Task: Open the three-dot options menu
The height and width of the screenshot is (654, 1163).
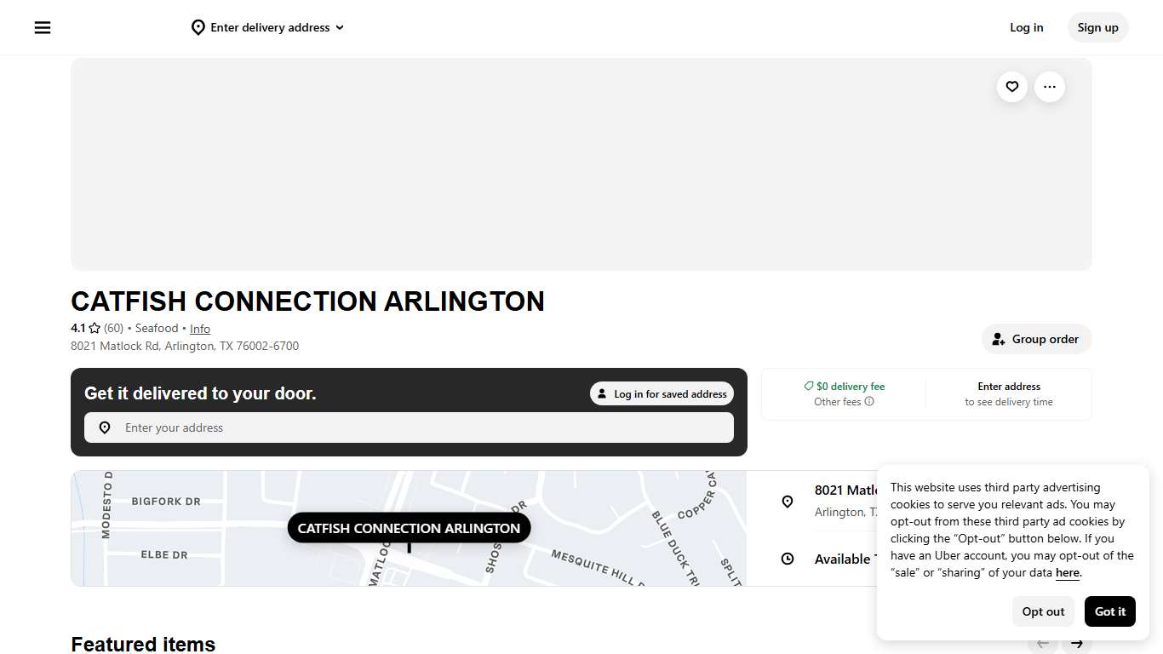Action: click(1049, 86)
